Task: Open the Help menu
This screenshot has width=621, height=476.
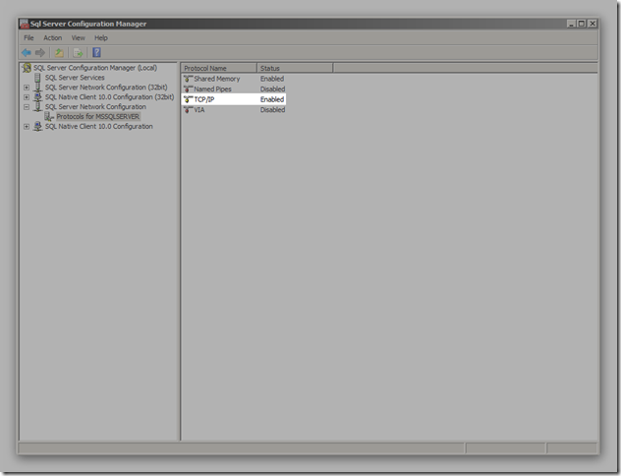Action: coord(101,37)
